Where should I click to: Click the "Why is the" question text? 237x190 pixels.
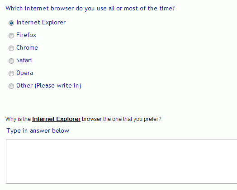tap(18, 119)
